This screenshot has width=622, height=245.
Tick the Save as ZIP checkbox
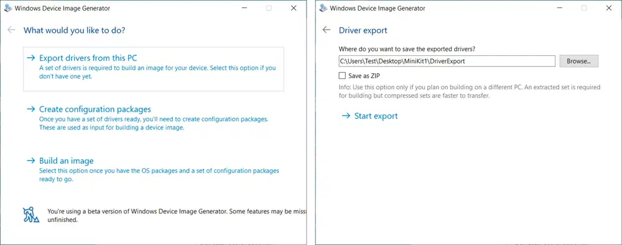pyautogui.click(x=342, y=75)
